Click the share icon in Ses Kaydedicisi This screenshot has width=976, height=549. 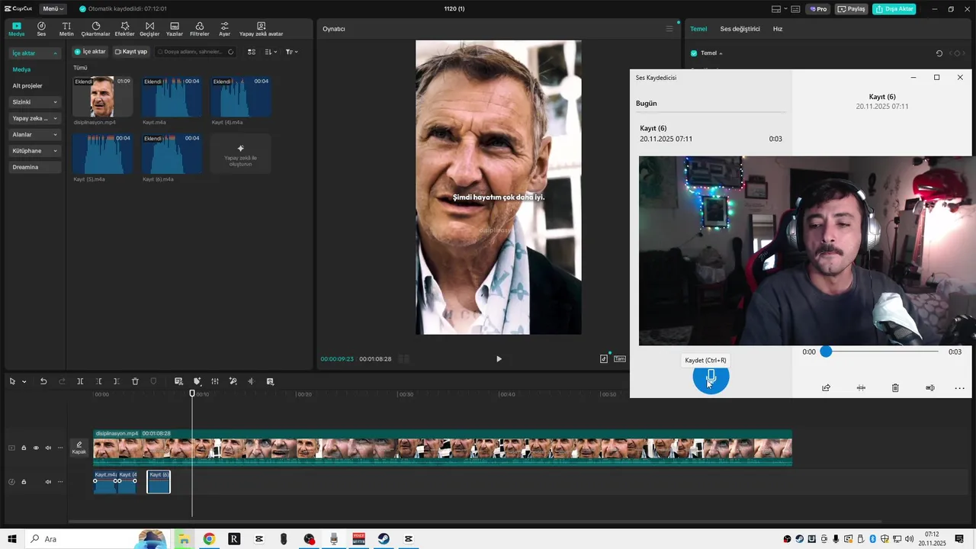coord(826,388)
